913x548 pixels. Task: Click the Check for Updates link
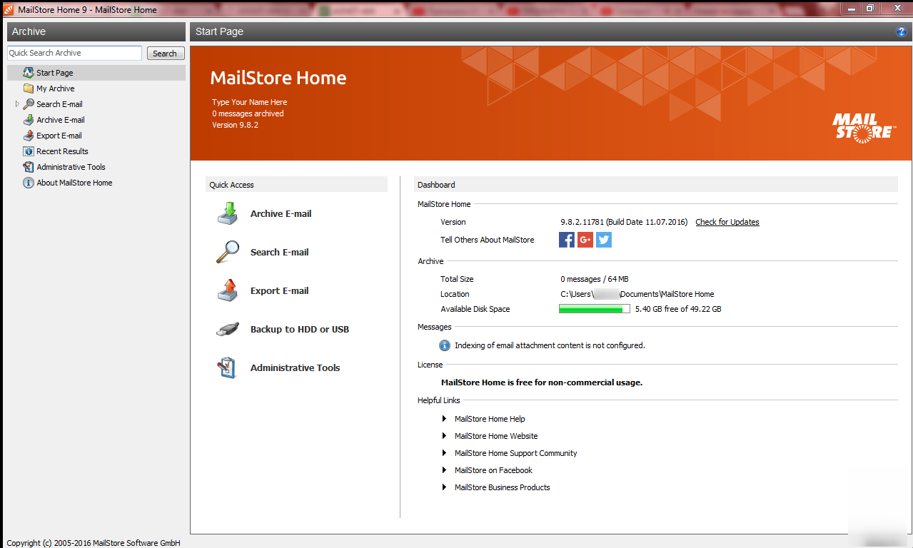tap(727, 222)
